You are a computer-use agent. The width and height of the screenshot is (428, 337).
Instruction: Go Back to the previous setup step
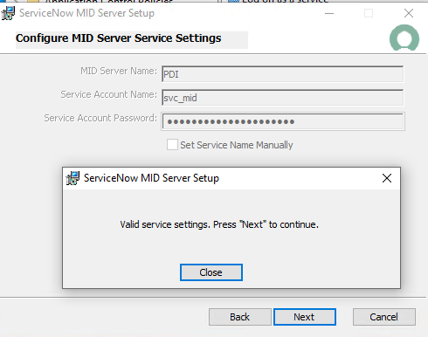[240, 317]
